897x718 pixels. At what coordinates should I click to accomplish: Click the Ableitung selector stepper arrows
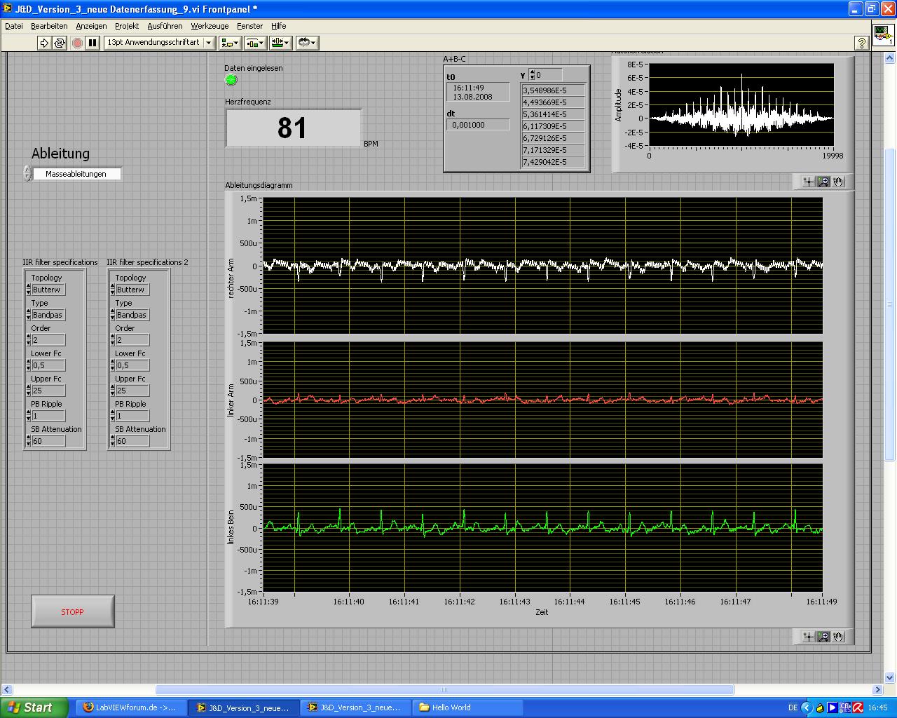[x=27, y=173]
